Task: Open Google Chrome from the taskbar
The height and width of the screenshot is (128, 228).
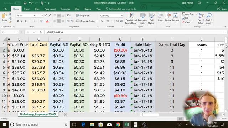Action: tap(118, 124)
